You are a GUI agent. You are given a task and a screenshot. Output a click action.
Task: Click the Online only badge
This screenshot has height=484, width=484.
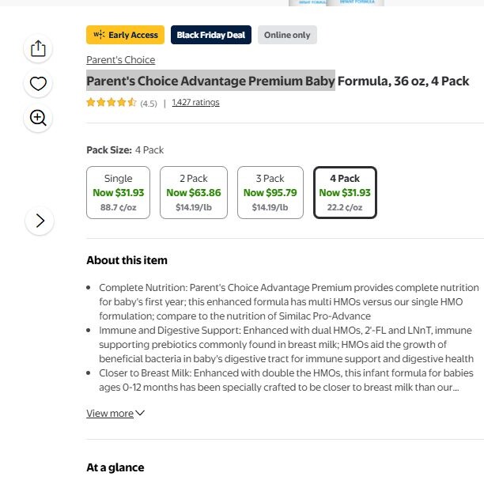click(287, 35)
